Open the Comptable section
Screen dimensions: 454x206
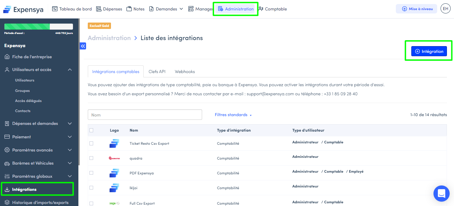coord(272,9)
